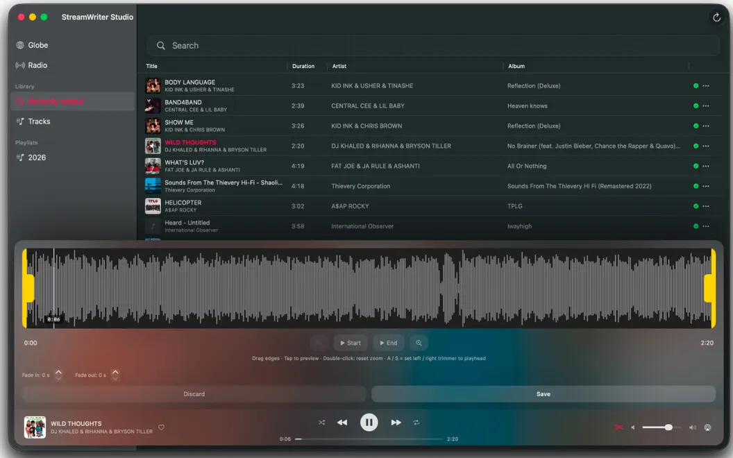This screenshot has height=458, width=733.
Task: Select Recently Added in Library
Action: point(72,101)
